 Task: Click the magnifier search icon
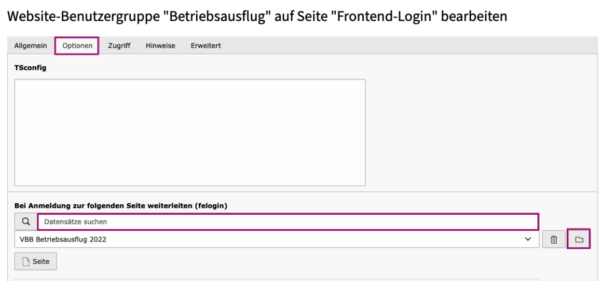click(x=25, y=221)
